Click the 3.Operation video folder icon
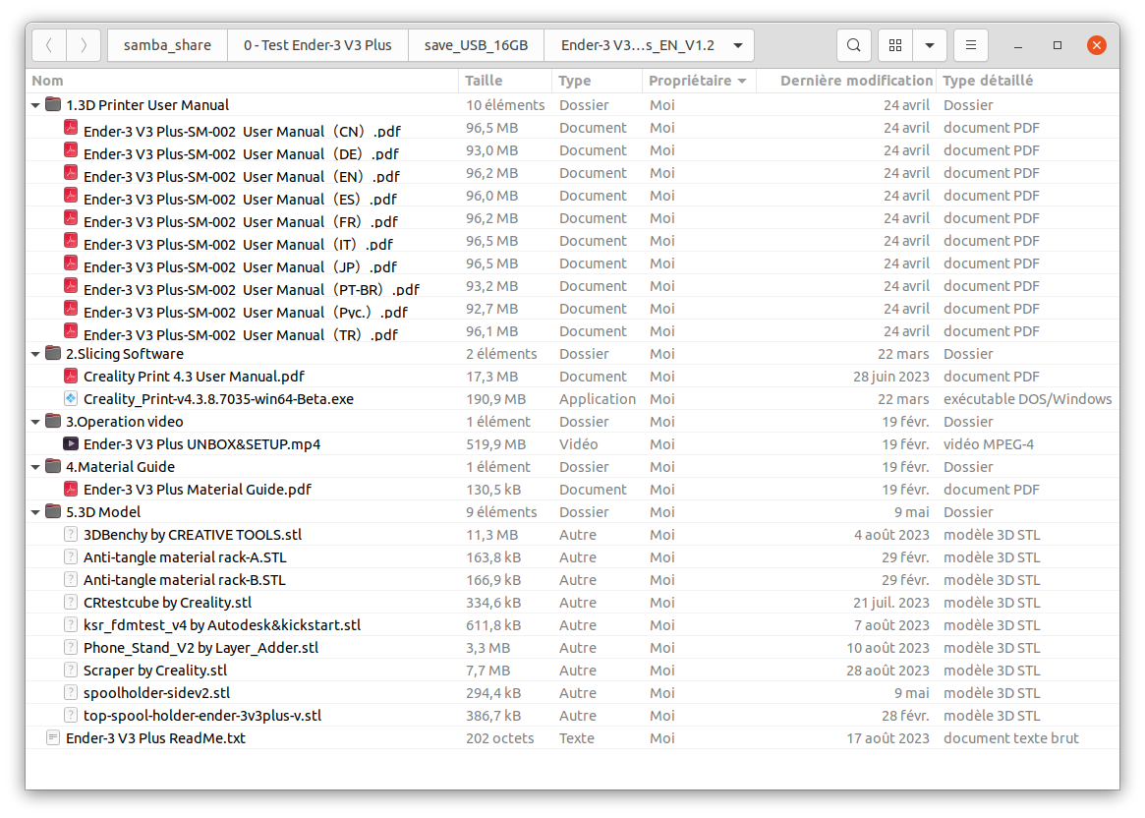 pos(52,422)
